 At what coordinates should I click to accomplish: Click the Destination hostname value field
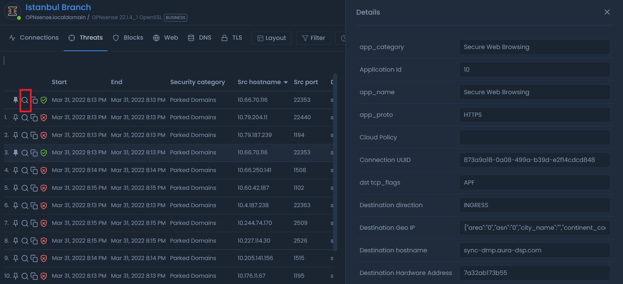click(534, 250)
